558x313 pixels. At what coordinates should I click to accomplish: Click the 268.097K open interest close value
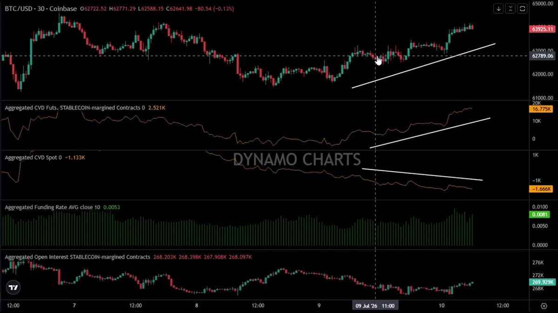tap(240, 257)
